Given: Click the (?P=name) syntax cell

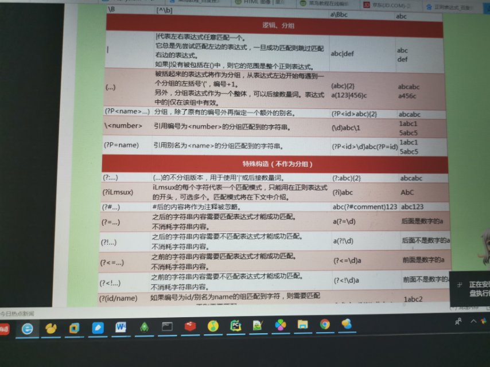Looking at the screenshot, I should 121,145.
